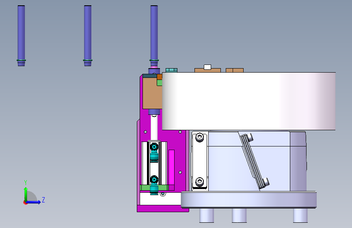Select the rightmost support foot under the base
Screen dimensions: 352x228
pos(300,215)
